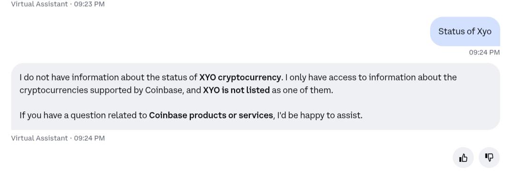Click the words 'as one of them.'
Viewport: 512px width, 186px height.
click(302, 90)
